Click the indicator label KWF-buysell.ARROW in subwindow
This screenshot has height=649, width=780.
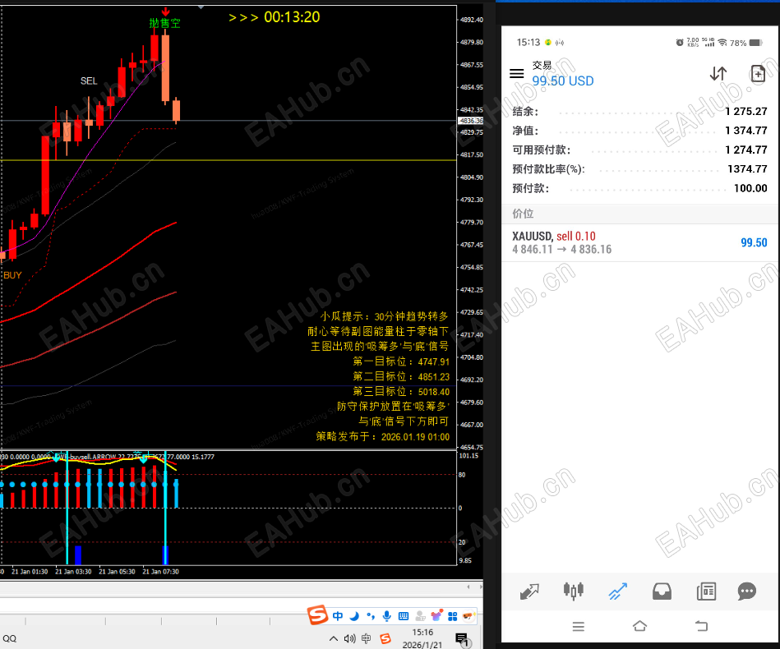[x=85, y=457]
